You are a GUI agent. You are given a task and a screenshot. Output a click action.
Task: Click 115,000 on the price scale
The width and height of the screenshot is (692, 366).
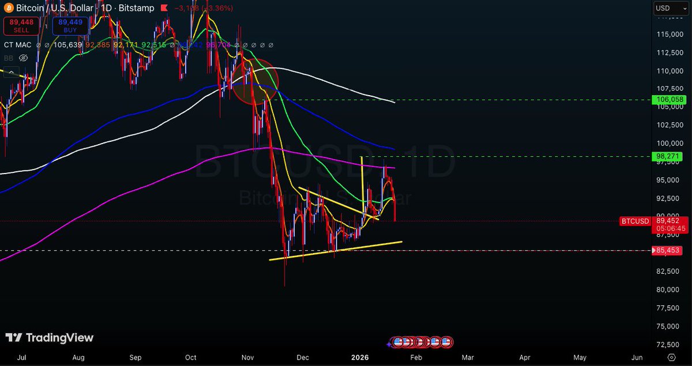click(670, 35)
